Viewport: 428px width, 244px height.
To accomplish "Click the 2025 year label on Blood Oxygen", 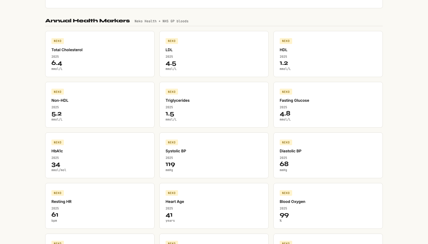I will 283,209.
